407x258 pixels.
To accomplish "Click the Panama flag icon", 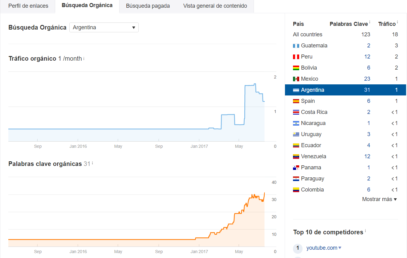I will [x=296, y=168].
